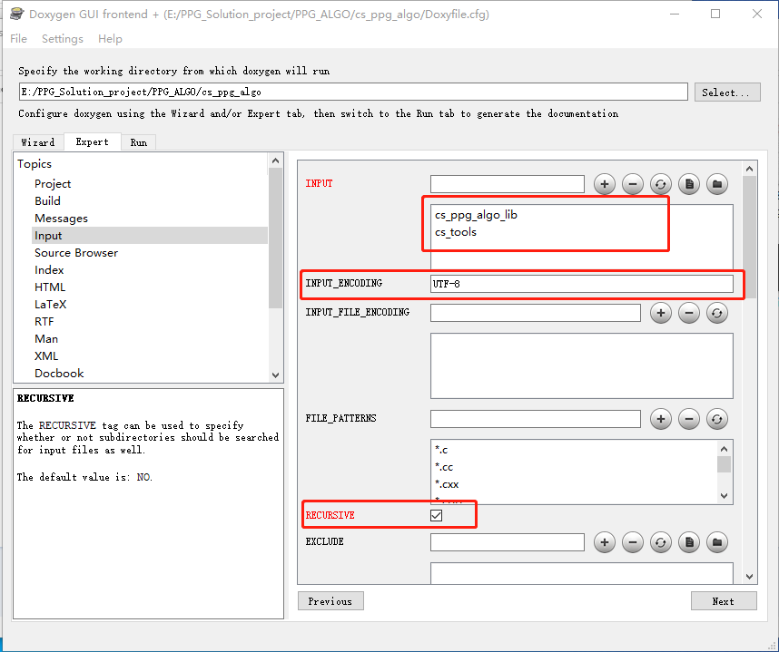Select the Build topic
Viewport: 779px width, 652px height.
pos(48,201)
